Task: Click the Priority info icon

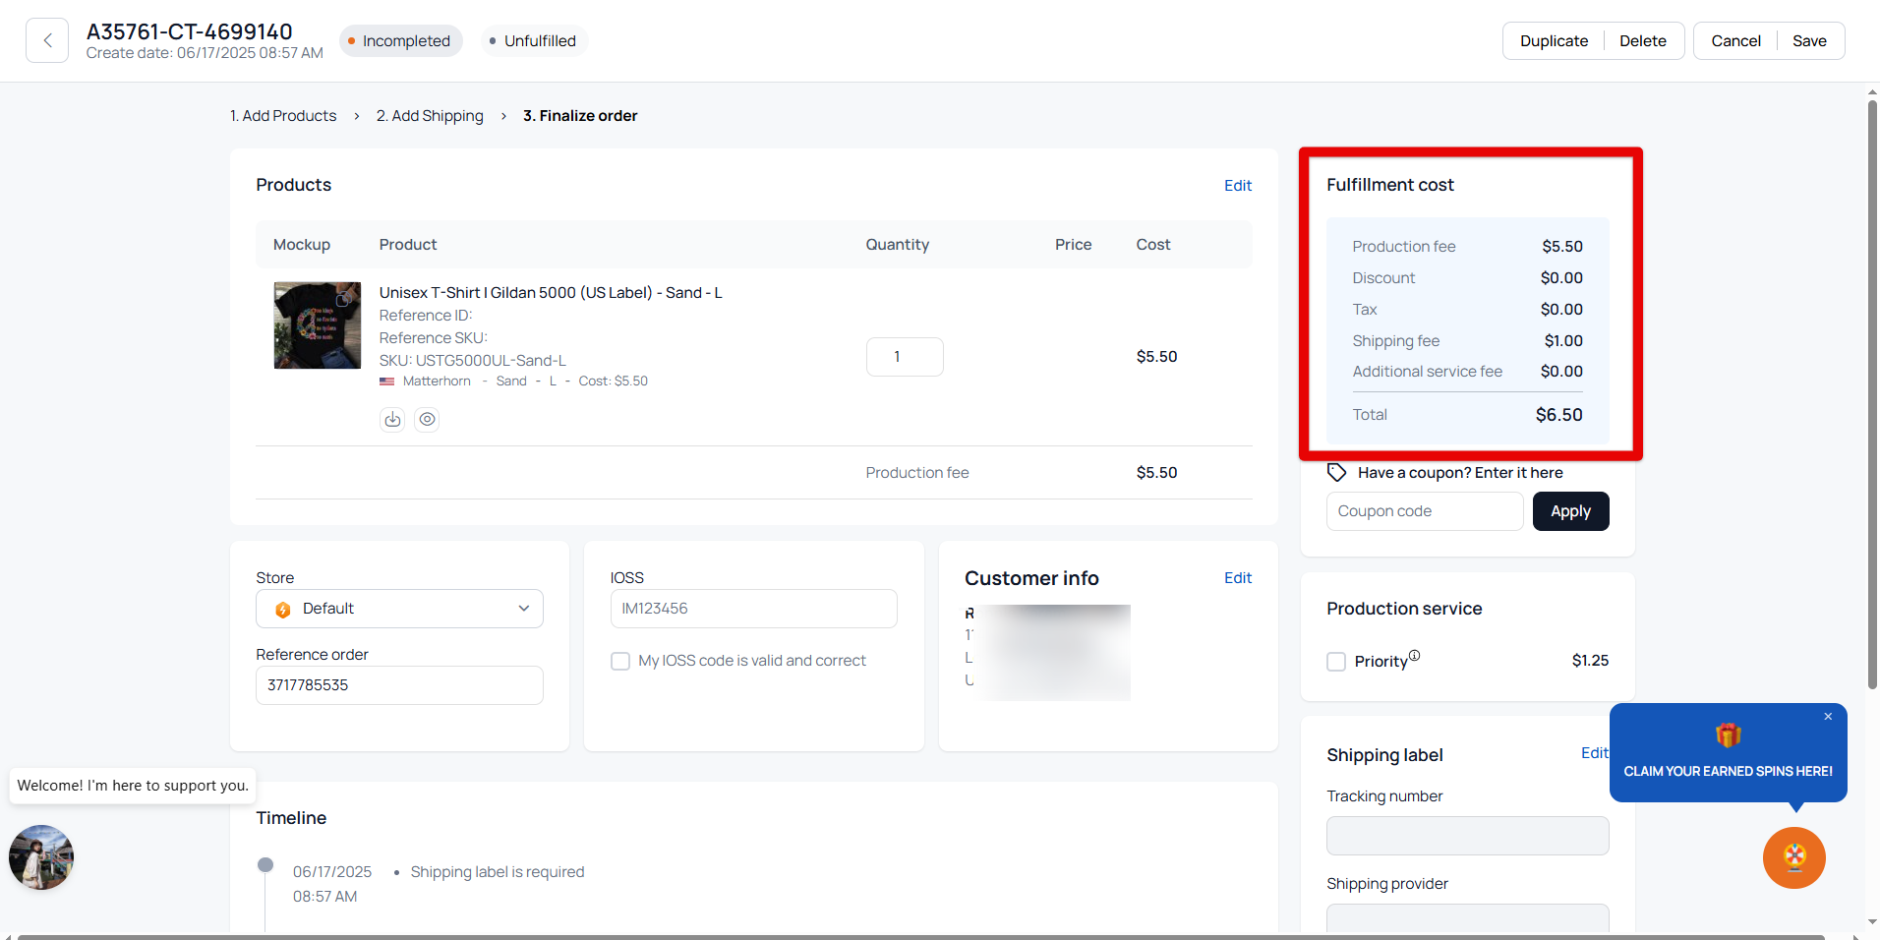Action: point(1414,656)
